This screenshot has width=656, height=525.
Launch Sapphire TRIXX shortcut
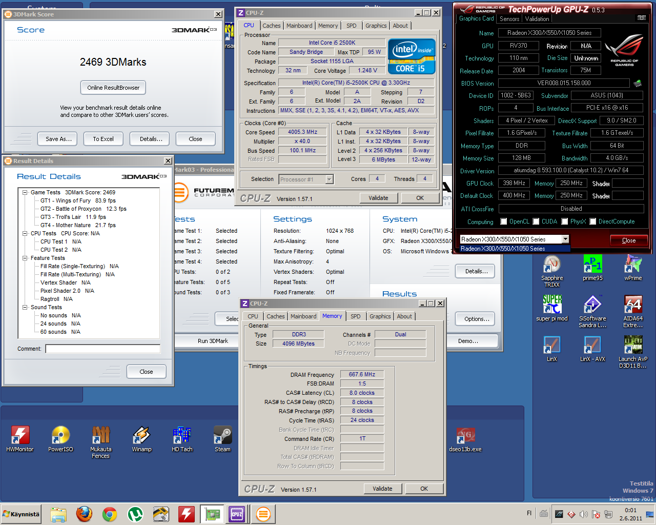552,272
